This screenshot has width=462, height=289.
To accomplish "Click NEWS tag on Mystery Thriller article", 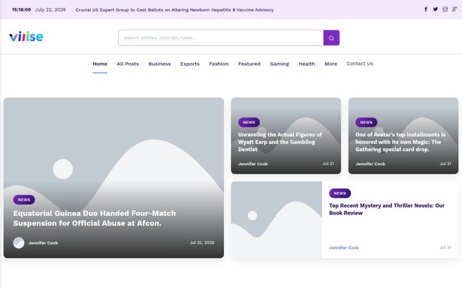I will pyautogui.click(x=339, y=193).
